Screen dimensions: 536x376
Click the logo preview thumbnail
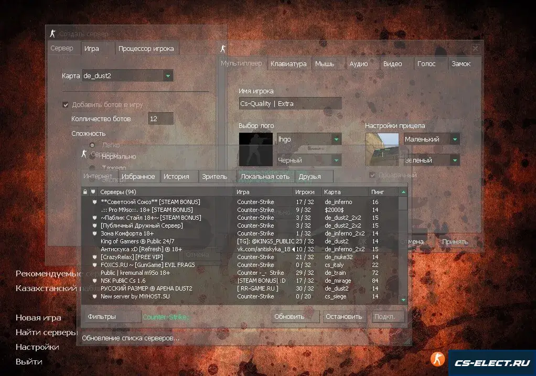256,149
